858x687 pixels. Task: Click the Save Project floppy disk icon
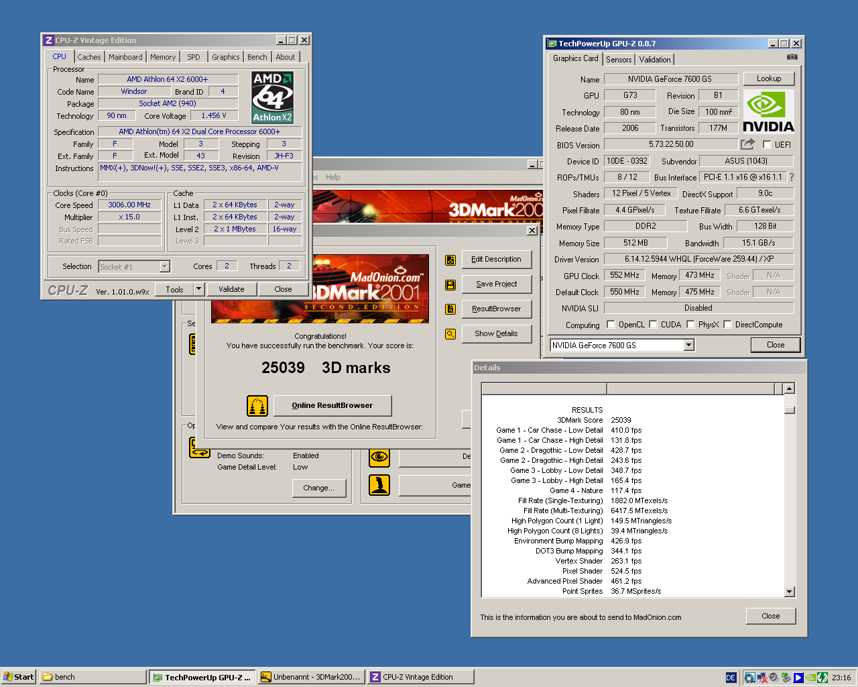pos(450,285)
